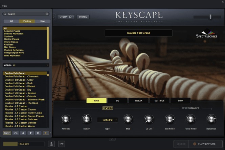The image size is (225, 150).
Task: Audition patch with the play button
Action: (x=46, y=133)
